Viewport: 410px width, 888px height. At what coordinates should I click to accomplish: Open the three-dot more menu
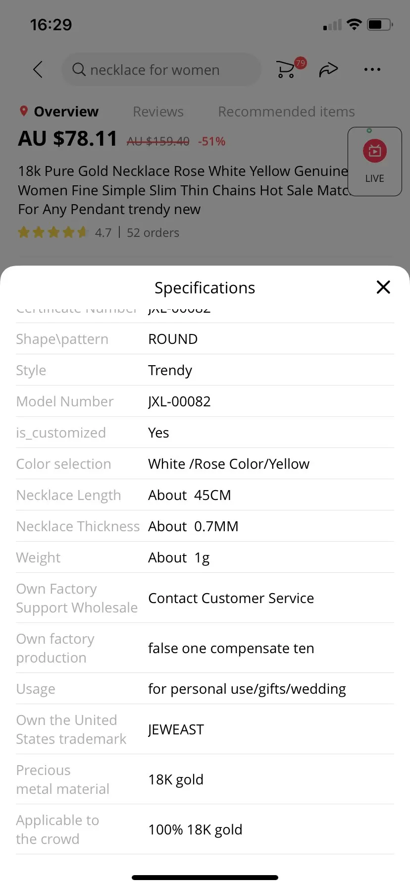(x=372, y=70)
